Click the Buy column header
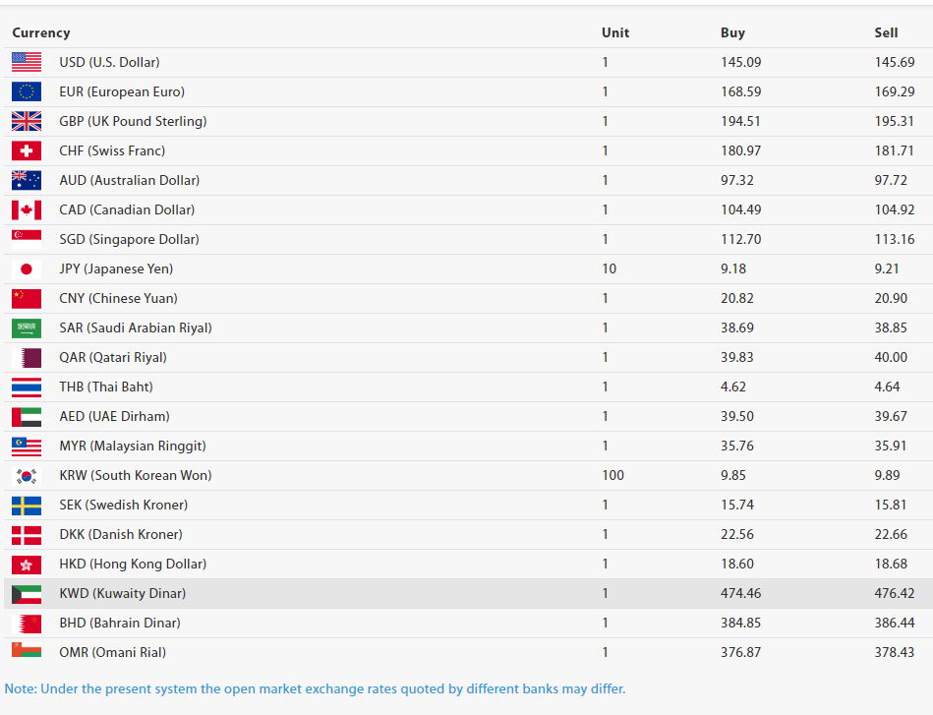 pos(732,32)
